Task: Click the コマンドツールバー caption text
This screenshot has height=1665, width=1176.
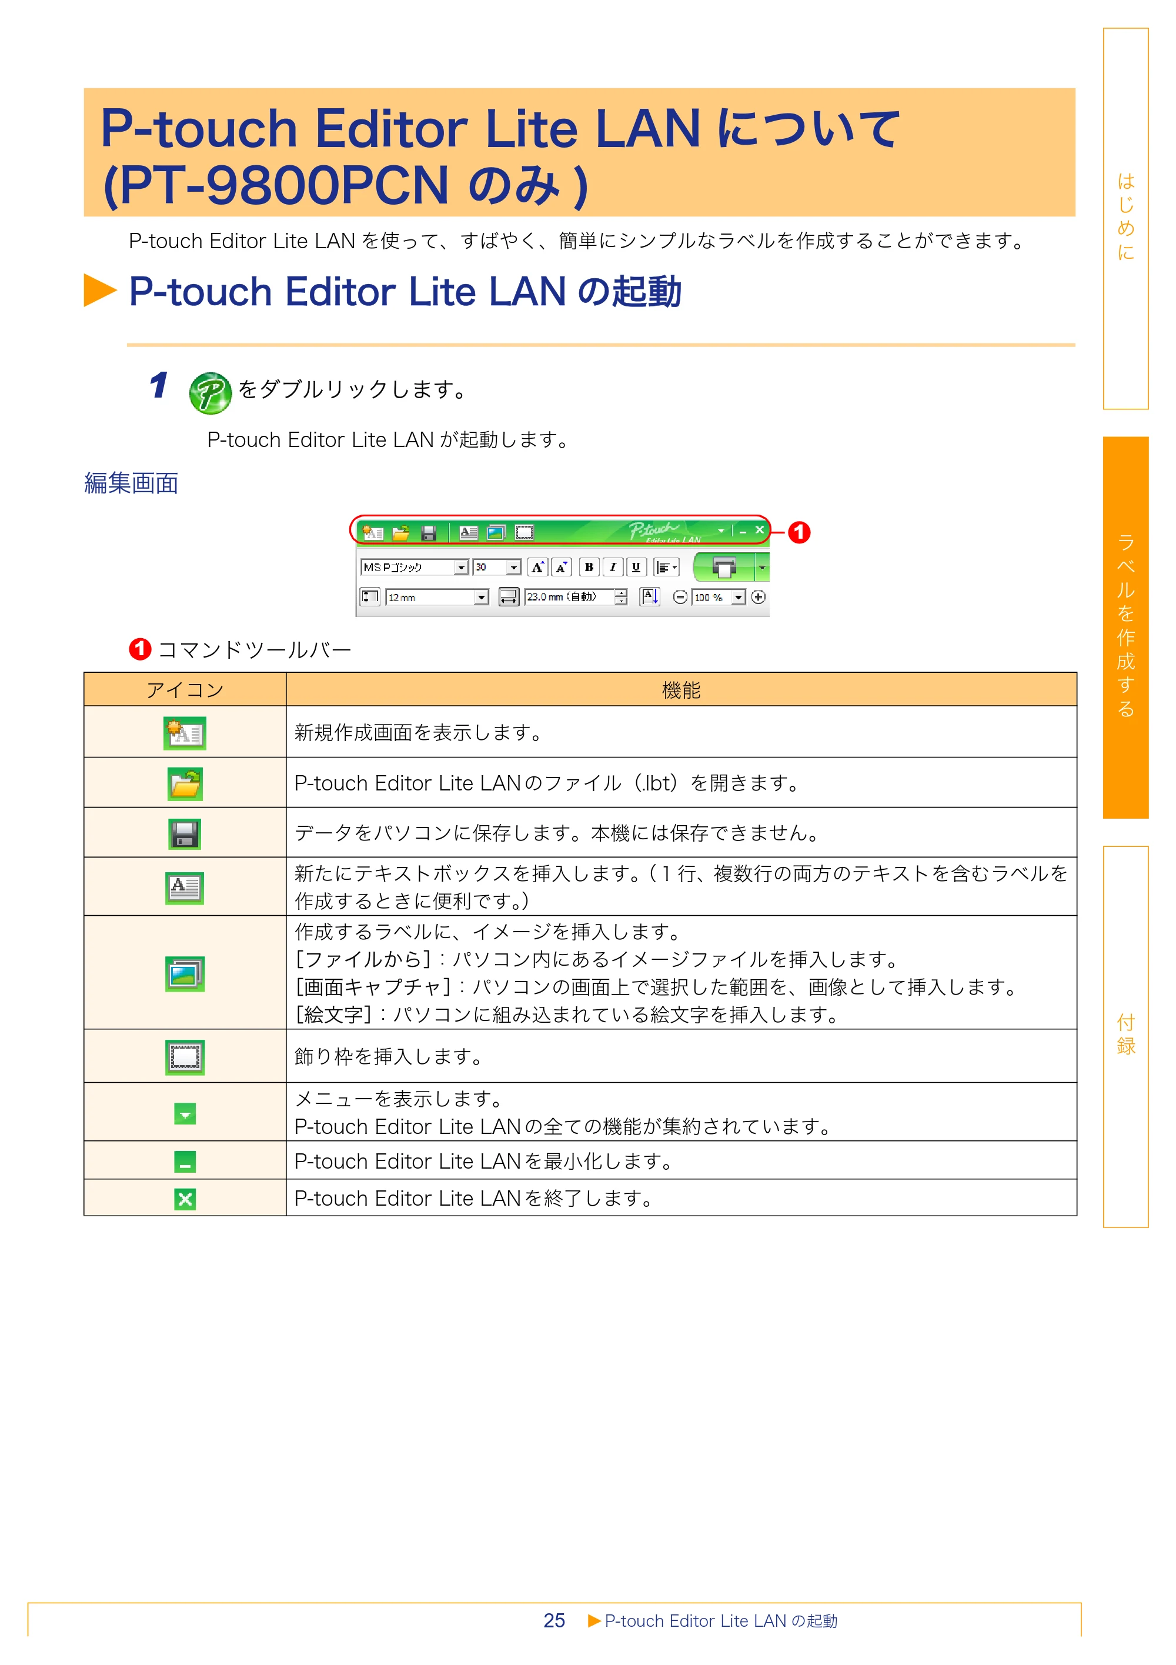Action: 255,649
